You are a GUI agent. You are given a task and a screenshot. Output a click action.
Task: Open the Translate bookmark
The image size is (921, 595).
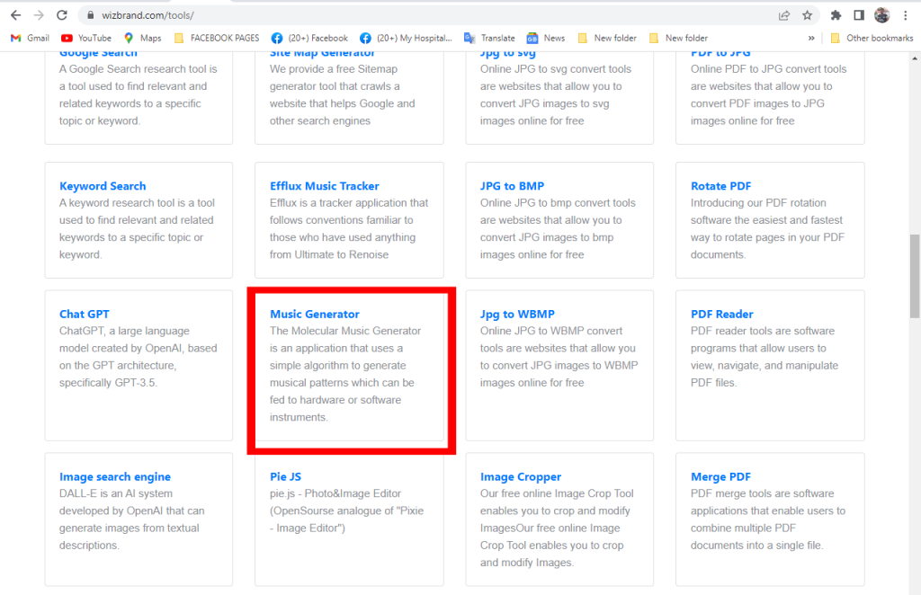click(x=489, y=38)
